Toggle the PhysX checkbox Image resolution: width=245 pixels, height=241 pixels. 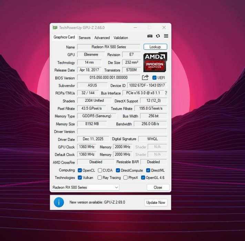tap(125, 178)
